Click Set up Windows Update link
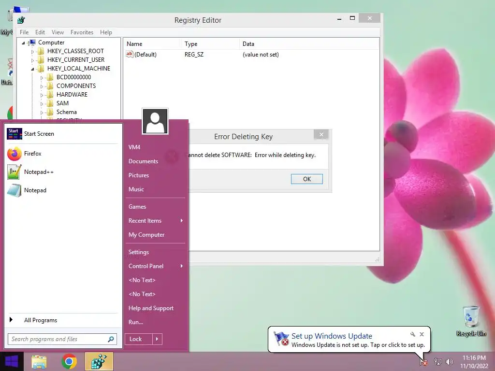 332,336
